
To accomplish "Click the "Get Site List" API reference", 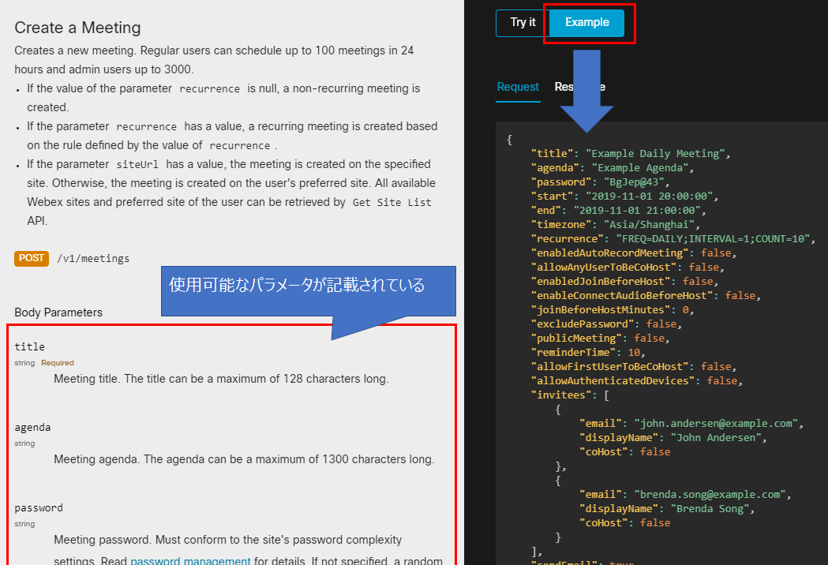I will tap(392, 202).
